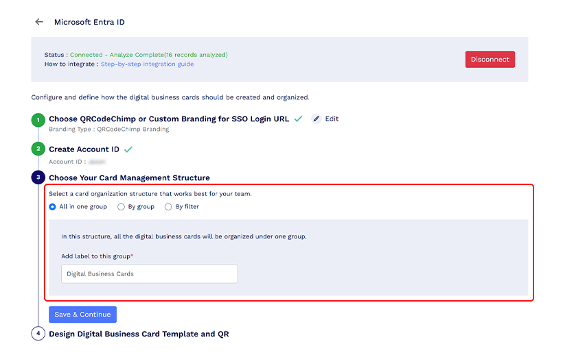Select the By group radio option

pos(121,207)
